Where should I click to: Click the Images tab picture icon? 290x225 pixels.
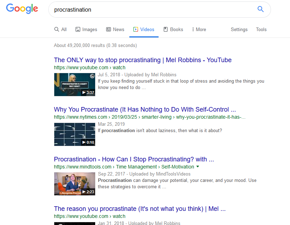point(78,29)
